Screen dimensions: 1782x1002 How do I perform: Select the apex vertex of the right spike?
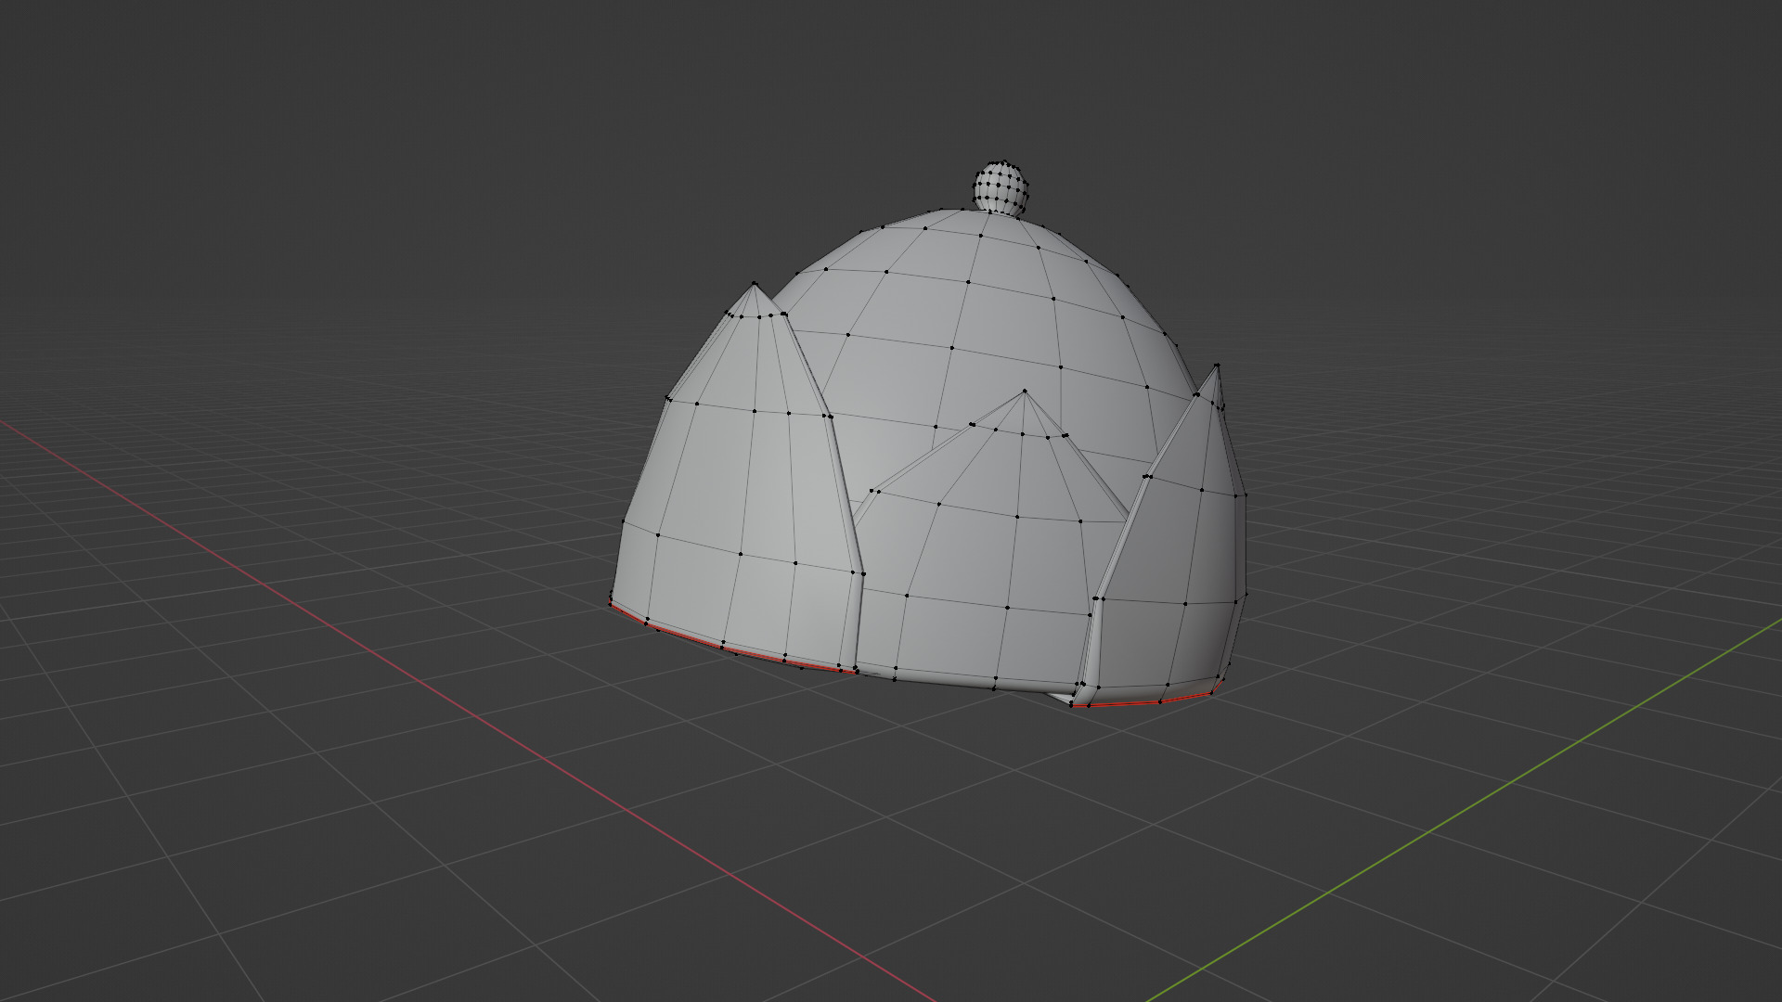pyautogui.click(x=1217, y=366)
